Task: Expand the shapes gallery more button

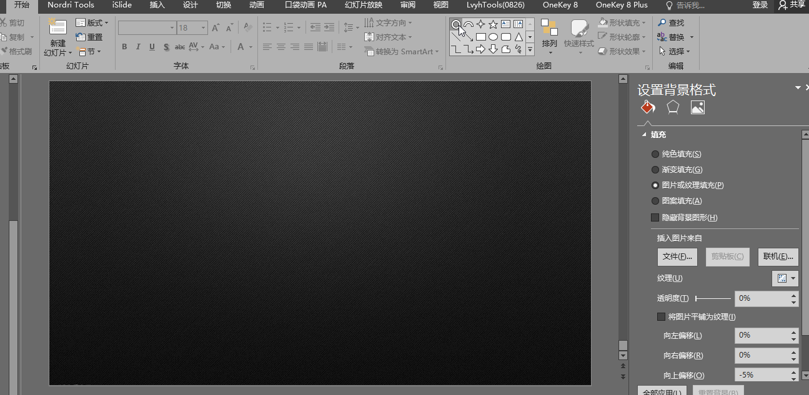Action: tap(530, 49)
